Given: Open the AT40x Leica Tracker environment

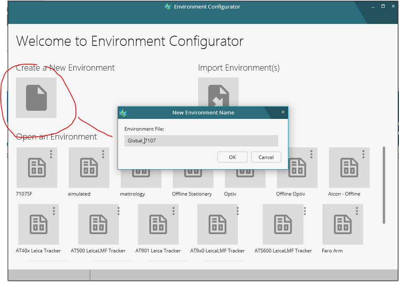Looking at the screenshot, I should click(38, 224).
